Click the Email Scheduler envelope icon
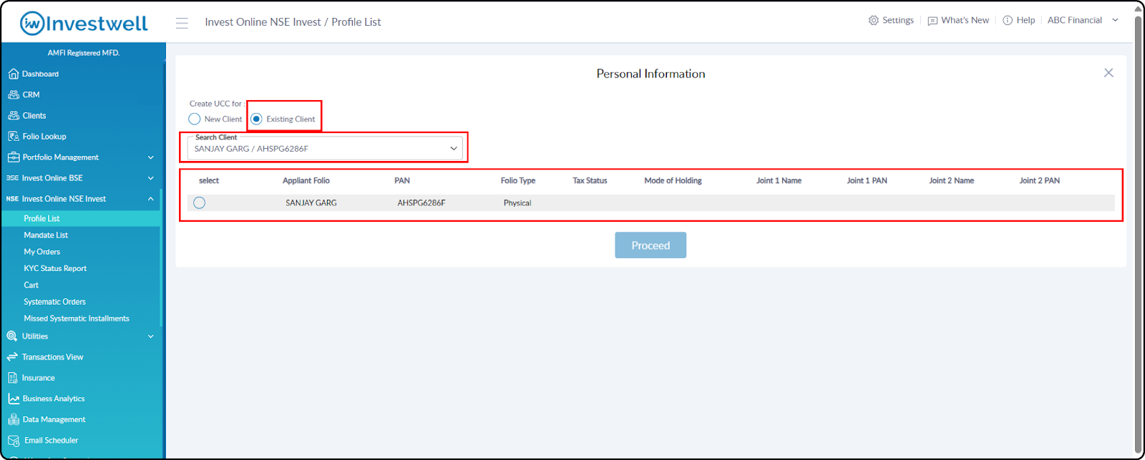This screenshot has width=1145, height=460. coord(13,441)
